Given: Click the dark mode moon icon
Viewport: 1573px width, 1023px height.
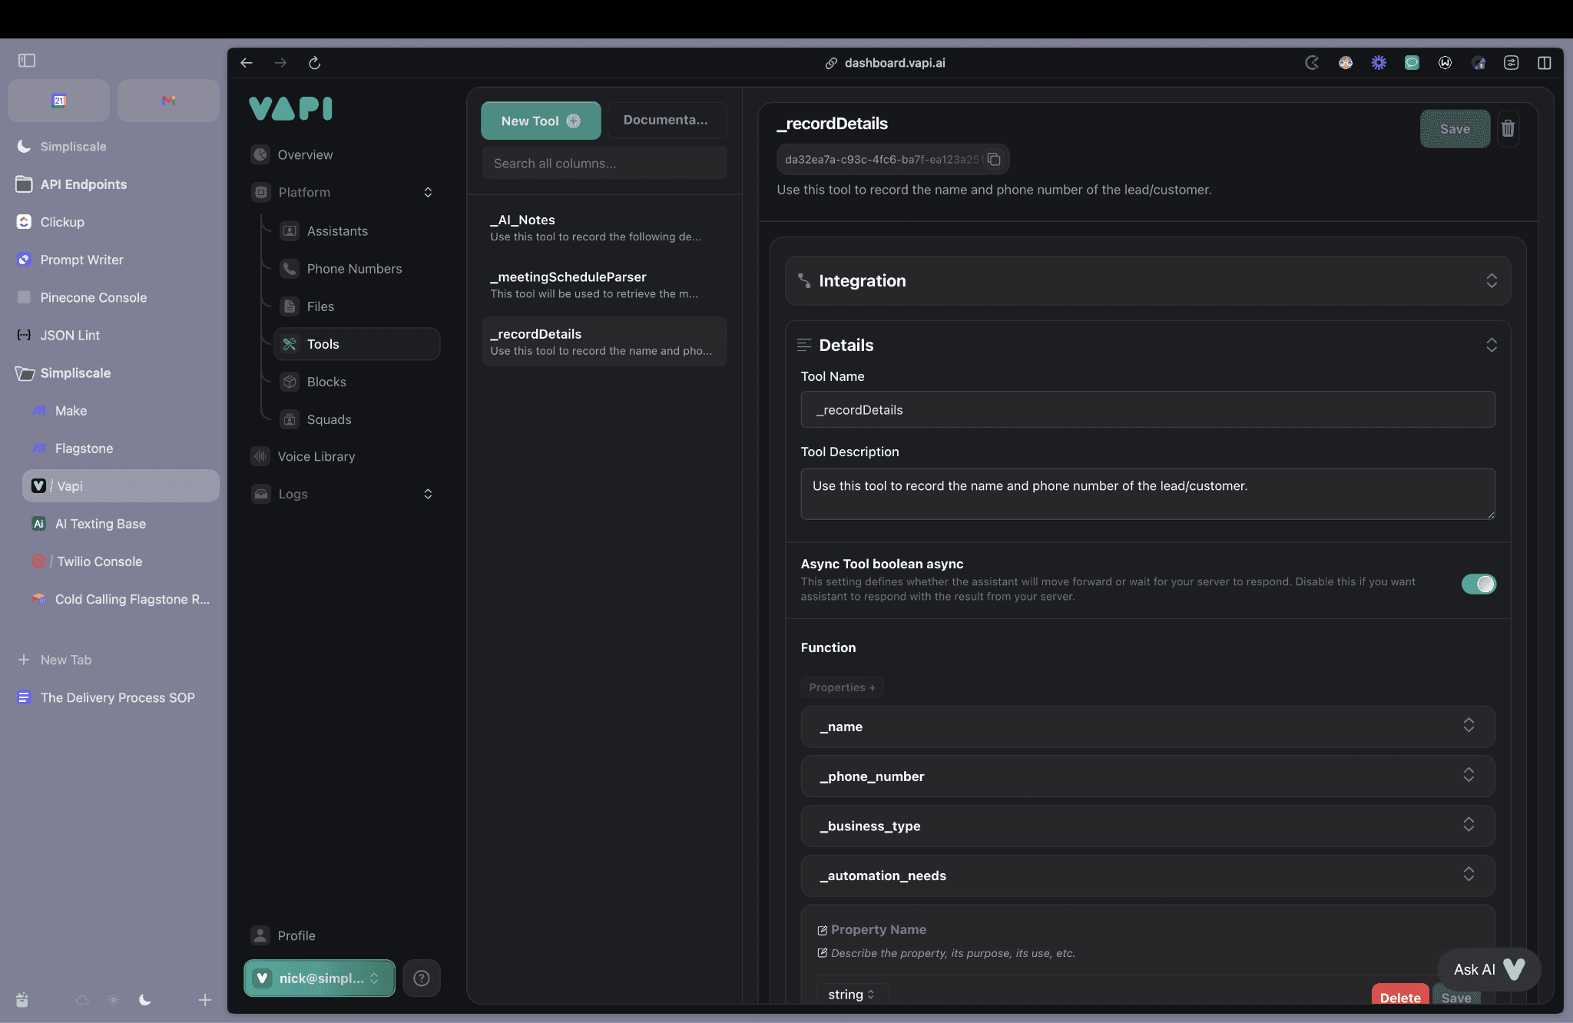Looking at the screenshot, I should (144, 1000).
